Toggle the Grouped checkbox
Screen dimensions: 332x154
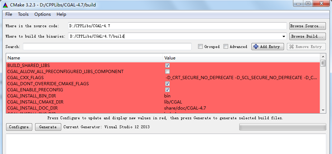(200, 47)
